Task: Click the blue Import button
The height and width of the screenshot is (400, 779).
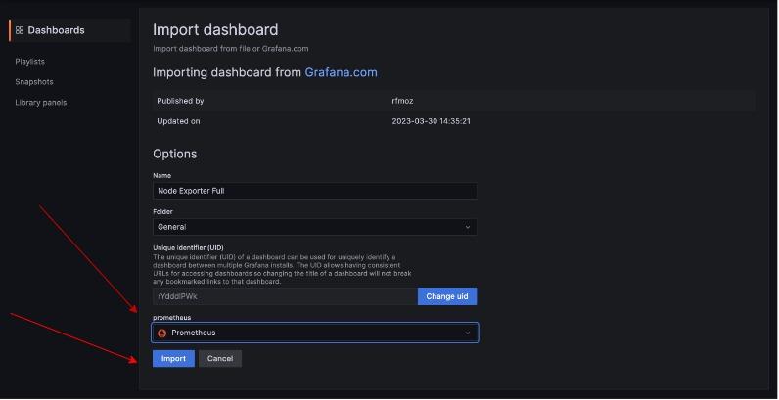Action: [173, 359]
